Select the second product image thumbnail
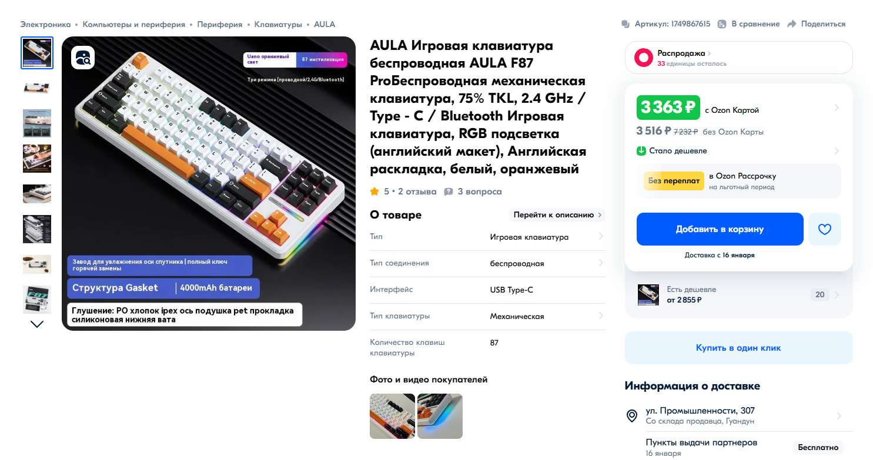 37,88
